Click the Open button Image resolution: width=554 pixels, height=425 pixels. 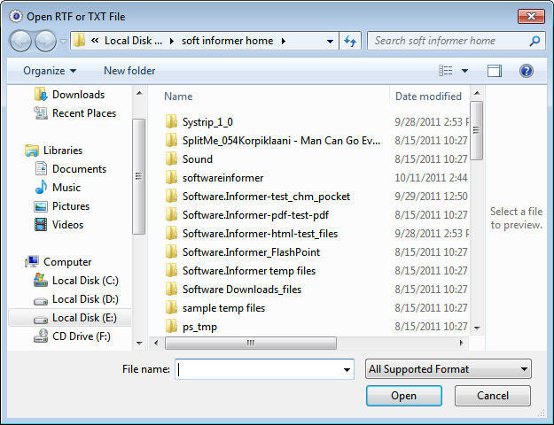tap(404, 396)
